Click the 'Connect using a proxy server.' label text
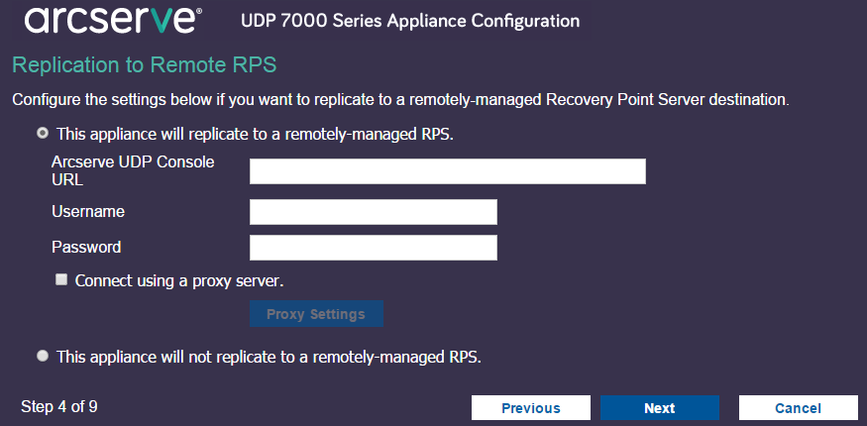867x426 pixels. click(179, 280)
